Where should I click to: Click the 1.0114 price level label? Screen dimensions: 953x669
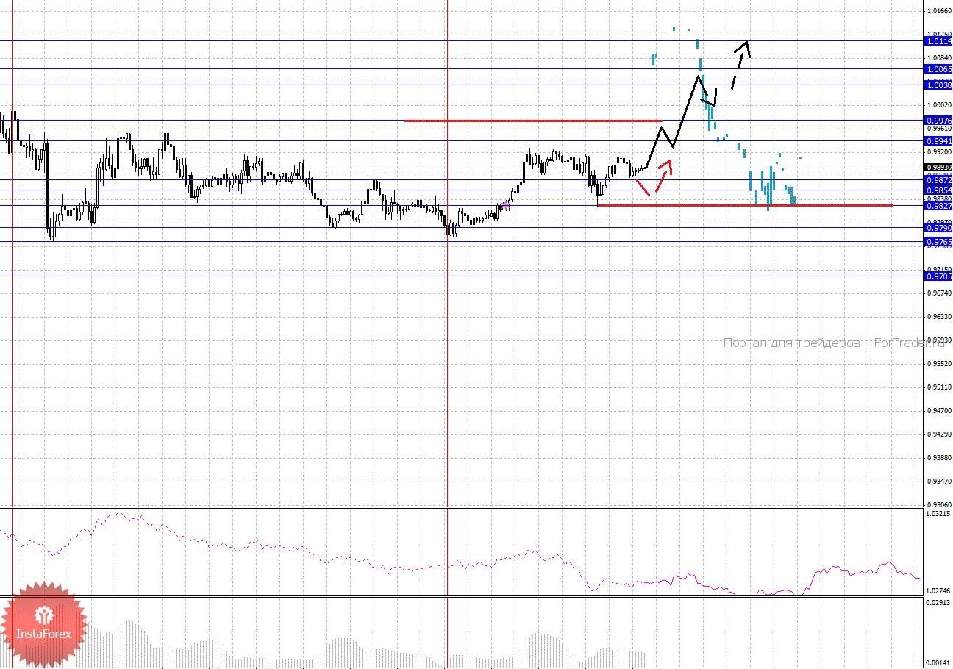coord(938,41)
